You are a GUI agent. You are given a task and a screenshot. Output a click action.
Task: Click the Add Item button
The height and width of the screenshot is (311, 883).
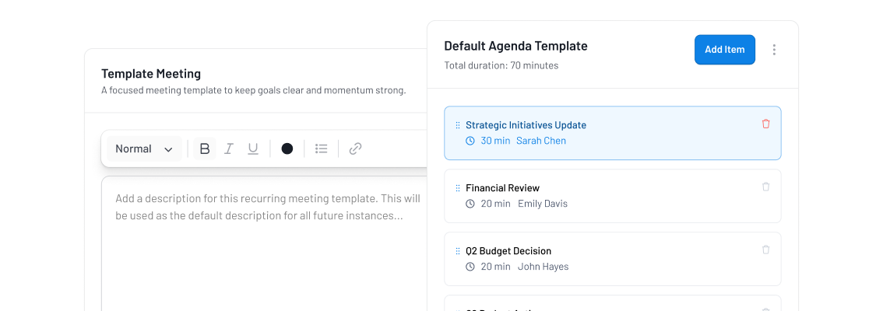point(724,50)
